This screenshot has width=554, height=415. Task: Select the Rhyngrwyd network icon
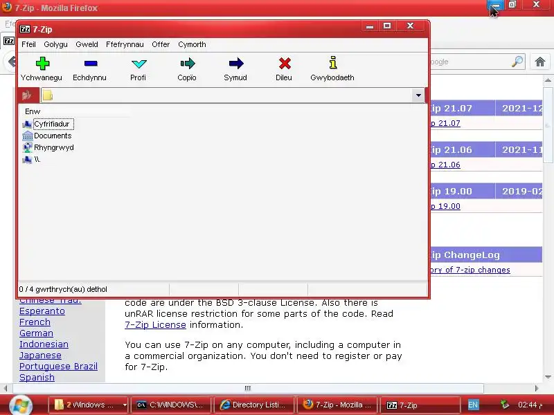pos(27,147)
